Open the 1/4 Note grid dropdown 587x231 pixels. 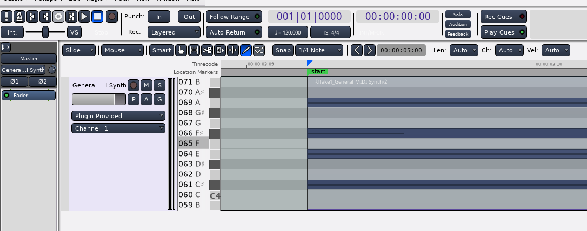coord(319,50)
